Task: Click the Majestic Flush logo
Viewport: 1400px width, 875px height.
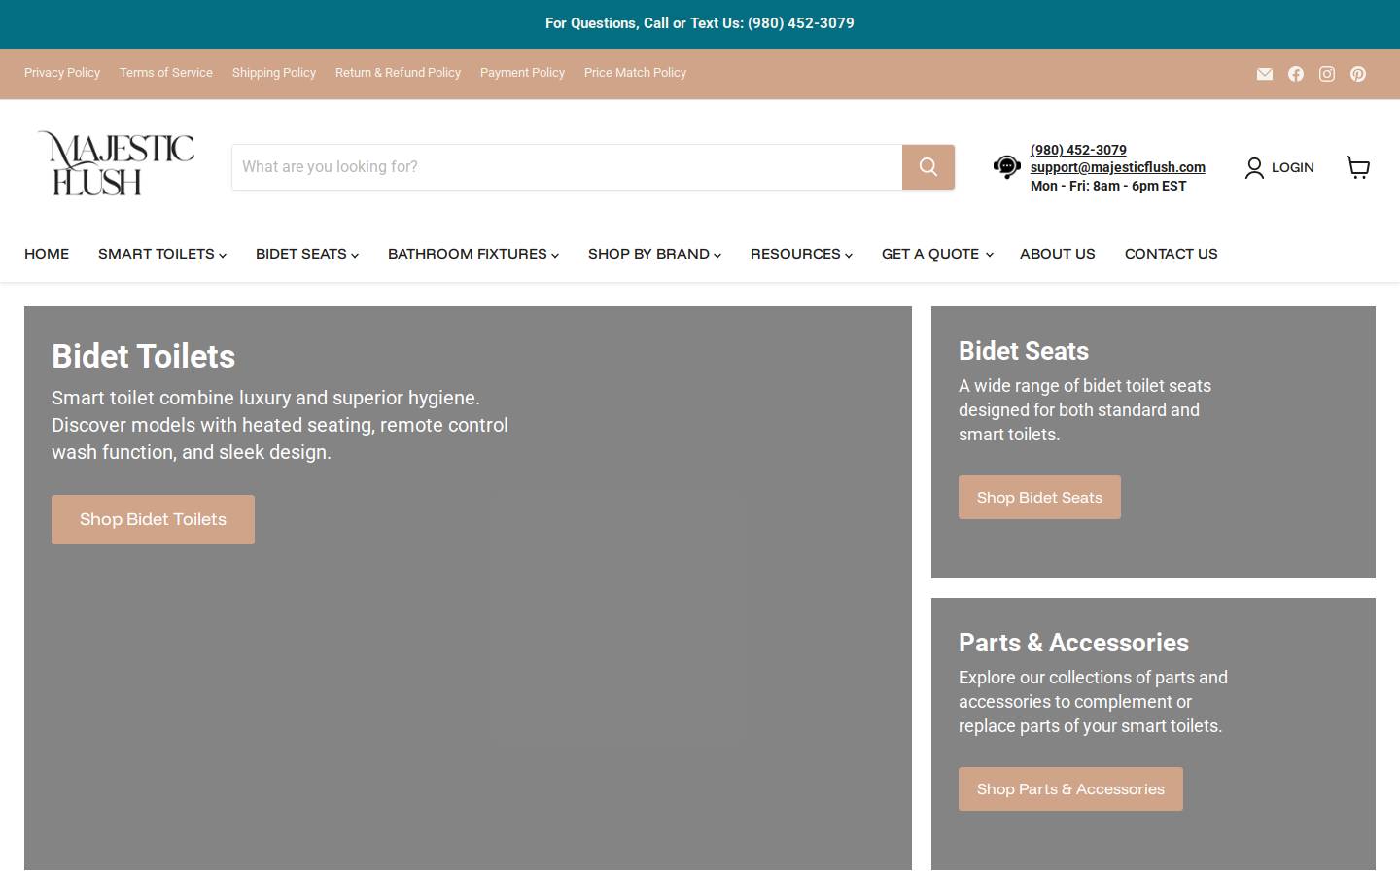Action: [116, 163]
